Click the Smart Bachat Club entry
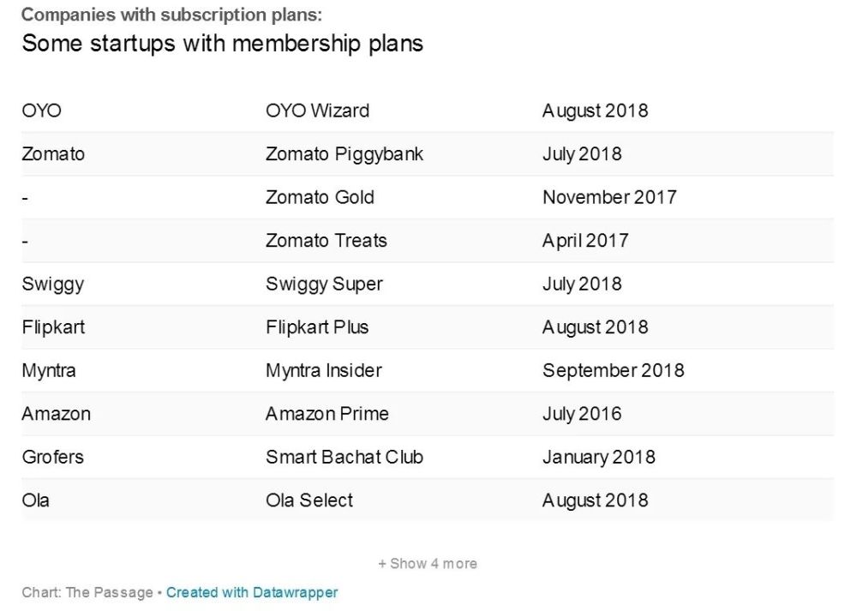This screenshot has height=611, width=857. click(x=344, y=457)
